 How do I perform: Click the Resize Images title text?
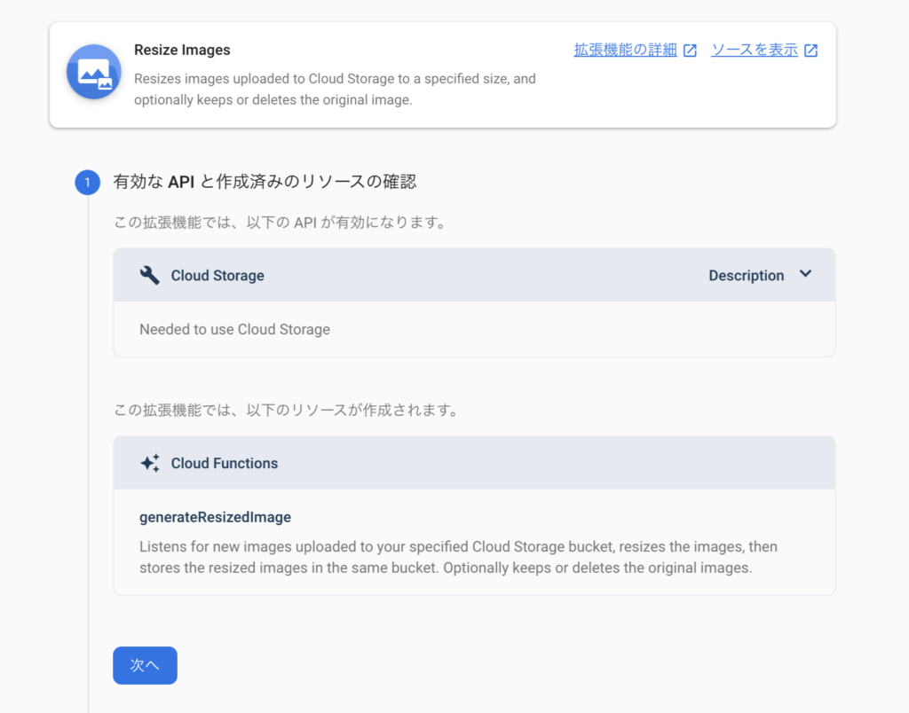click(182, 50)
